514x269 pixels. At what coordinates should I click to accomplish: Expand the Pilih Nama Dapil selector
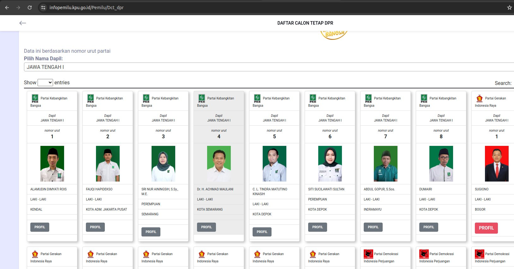coord(268,67)
